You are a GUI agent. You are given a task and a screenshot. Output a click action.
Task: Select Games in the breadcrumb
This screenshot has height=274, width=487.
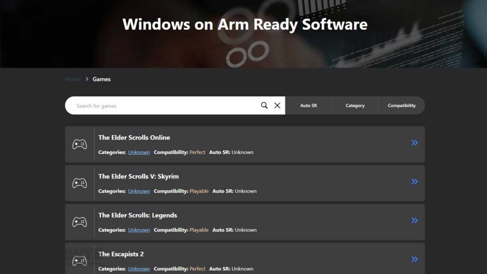pos(101,79)
